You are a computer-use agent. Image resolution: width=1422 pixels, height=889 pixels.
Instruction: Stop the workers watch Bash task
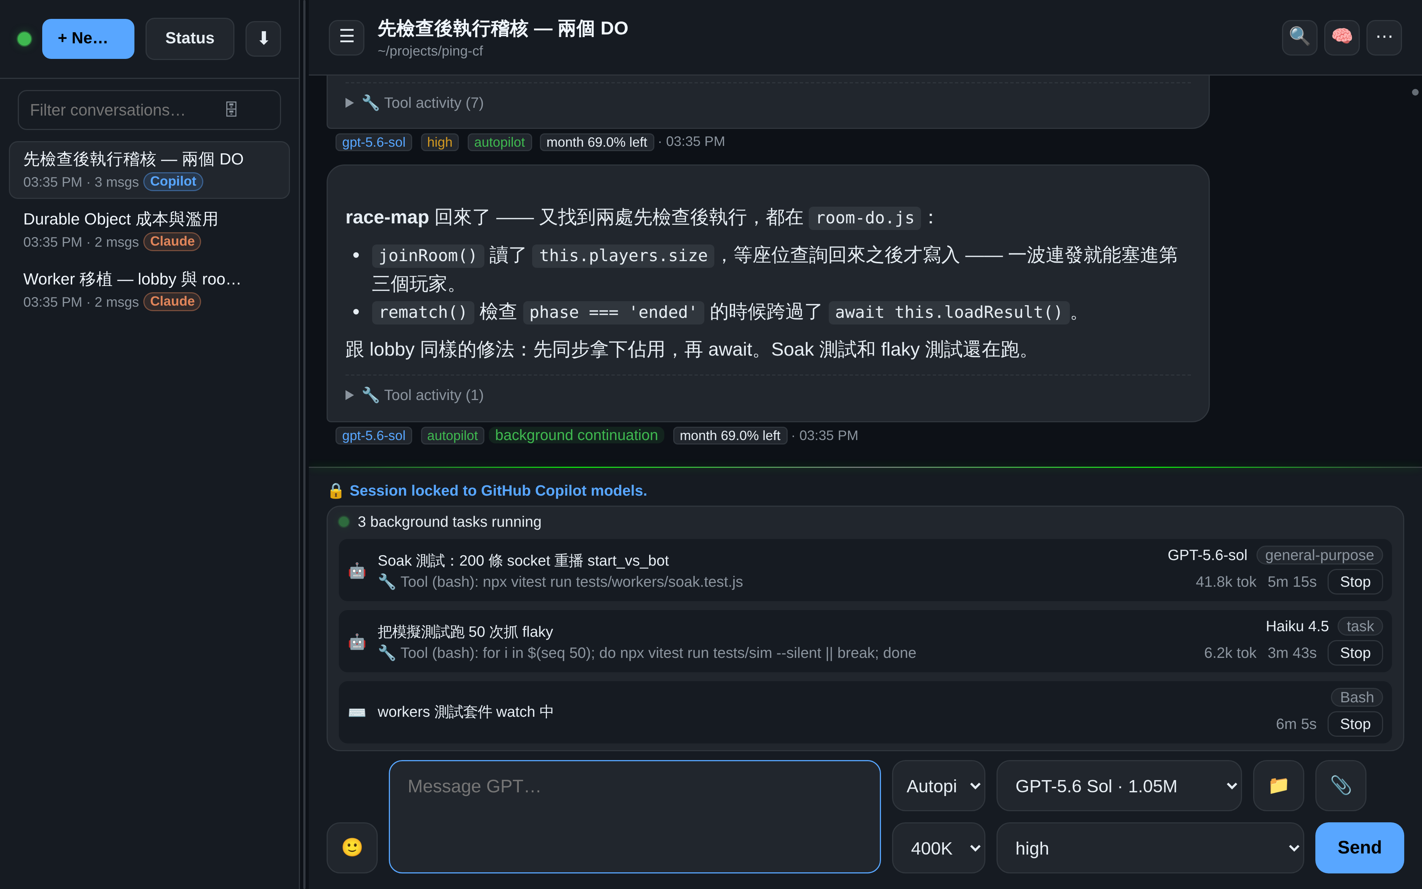point(1355,724)
